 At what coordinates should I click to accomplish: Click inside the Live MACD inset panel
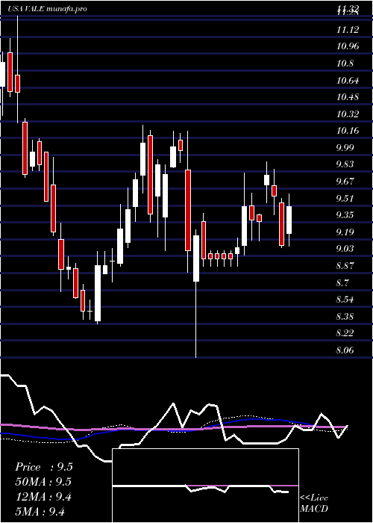click(205, 486)
